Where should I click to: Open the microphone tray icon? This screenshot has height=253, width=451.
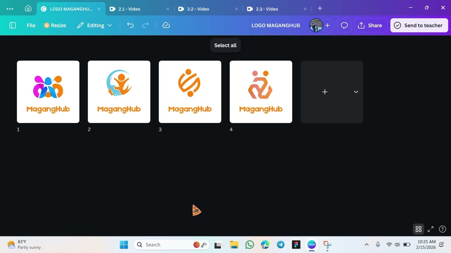pyautogui.click(x=378, y=245)
